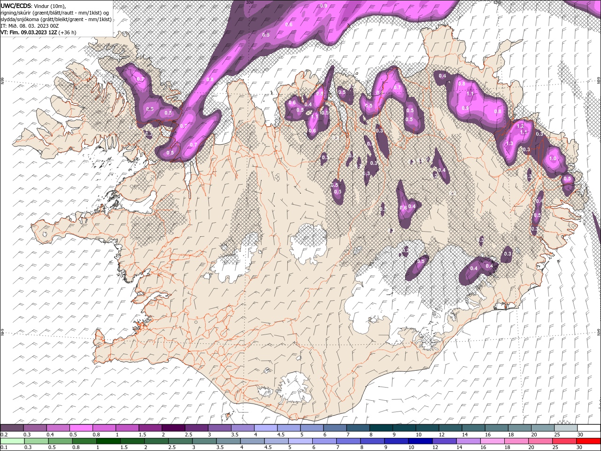601x451 pixels.
Task: Click the bright pink top-row swatch between 0.5 and 0.8
Action: pyautogui.click(x=81, y=428)
